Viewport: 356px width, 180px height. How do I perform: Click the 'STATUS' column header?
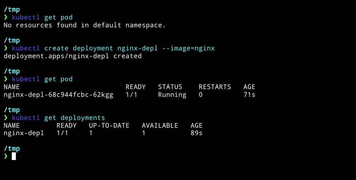(170, 87)
